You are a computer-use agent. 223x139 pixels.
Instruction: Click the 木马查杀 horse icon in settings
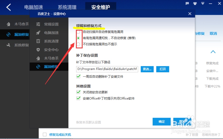(x=38, y=58)
